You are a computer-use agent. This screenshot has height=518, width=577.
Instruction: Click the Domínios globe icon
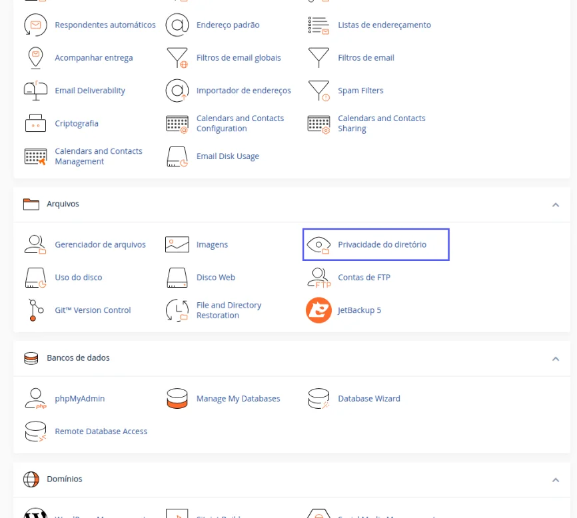coord(31,479)
